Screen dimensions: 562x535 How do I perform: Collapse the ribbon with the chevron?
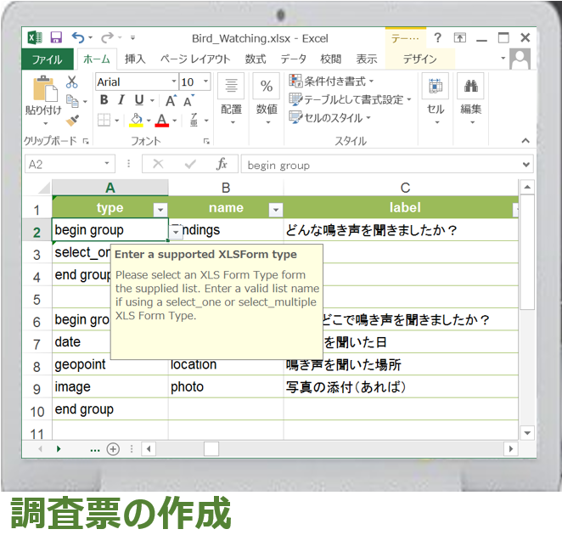525,141
